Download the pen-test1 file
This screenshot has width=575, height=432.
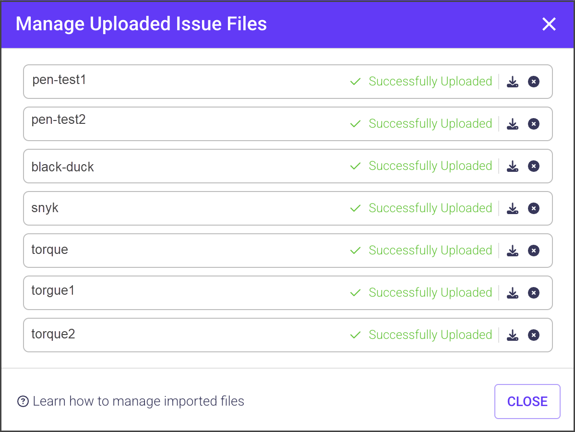tap(513, 82)
